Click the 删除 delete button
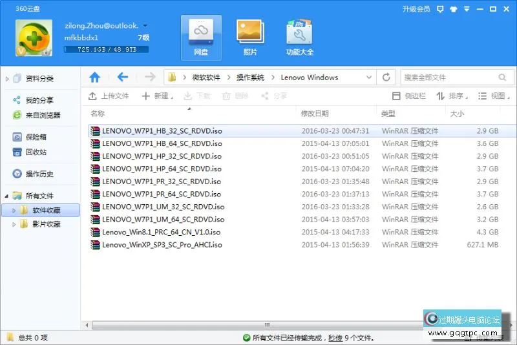The image size is (517, 345). (235, 96)
